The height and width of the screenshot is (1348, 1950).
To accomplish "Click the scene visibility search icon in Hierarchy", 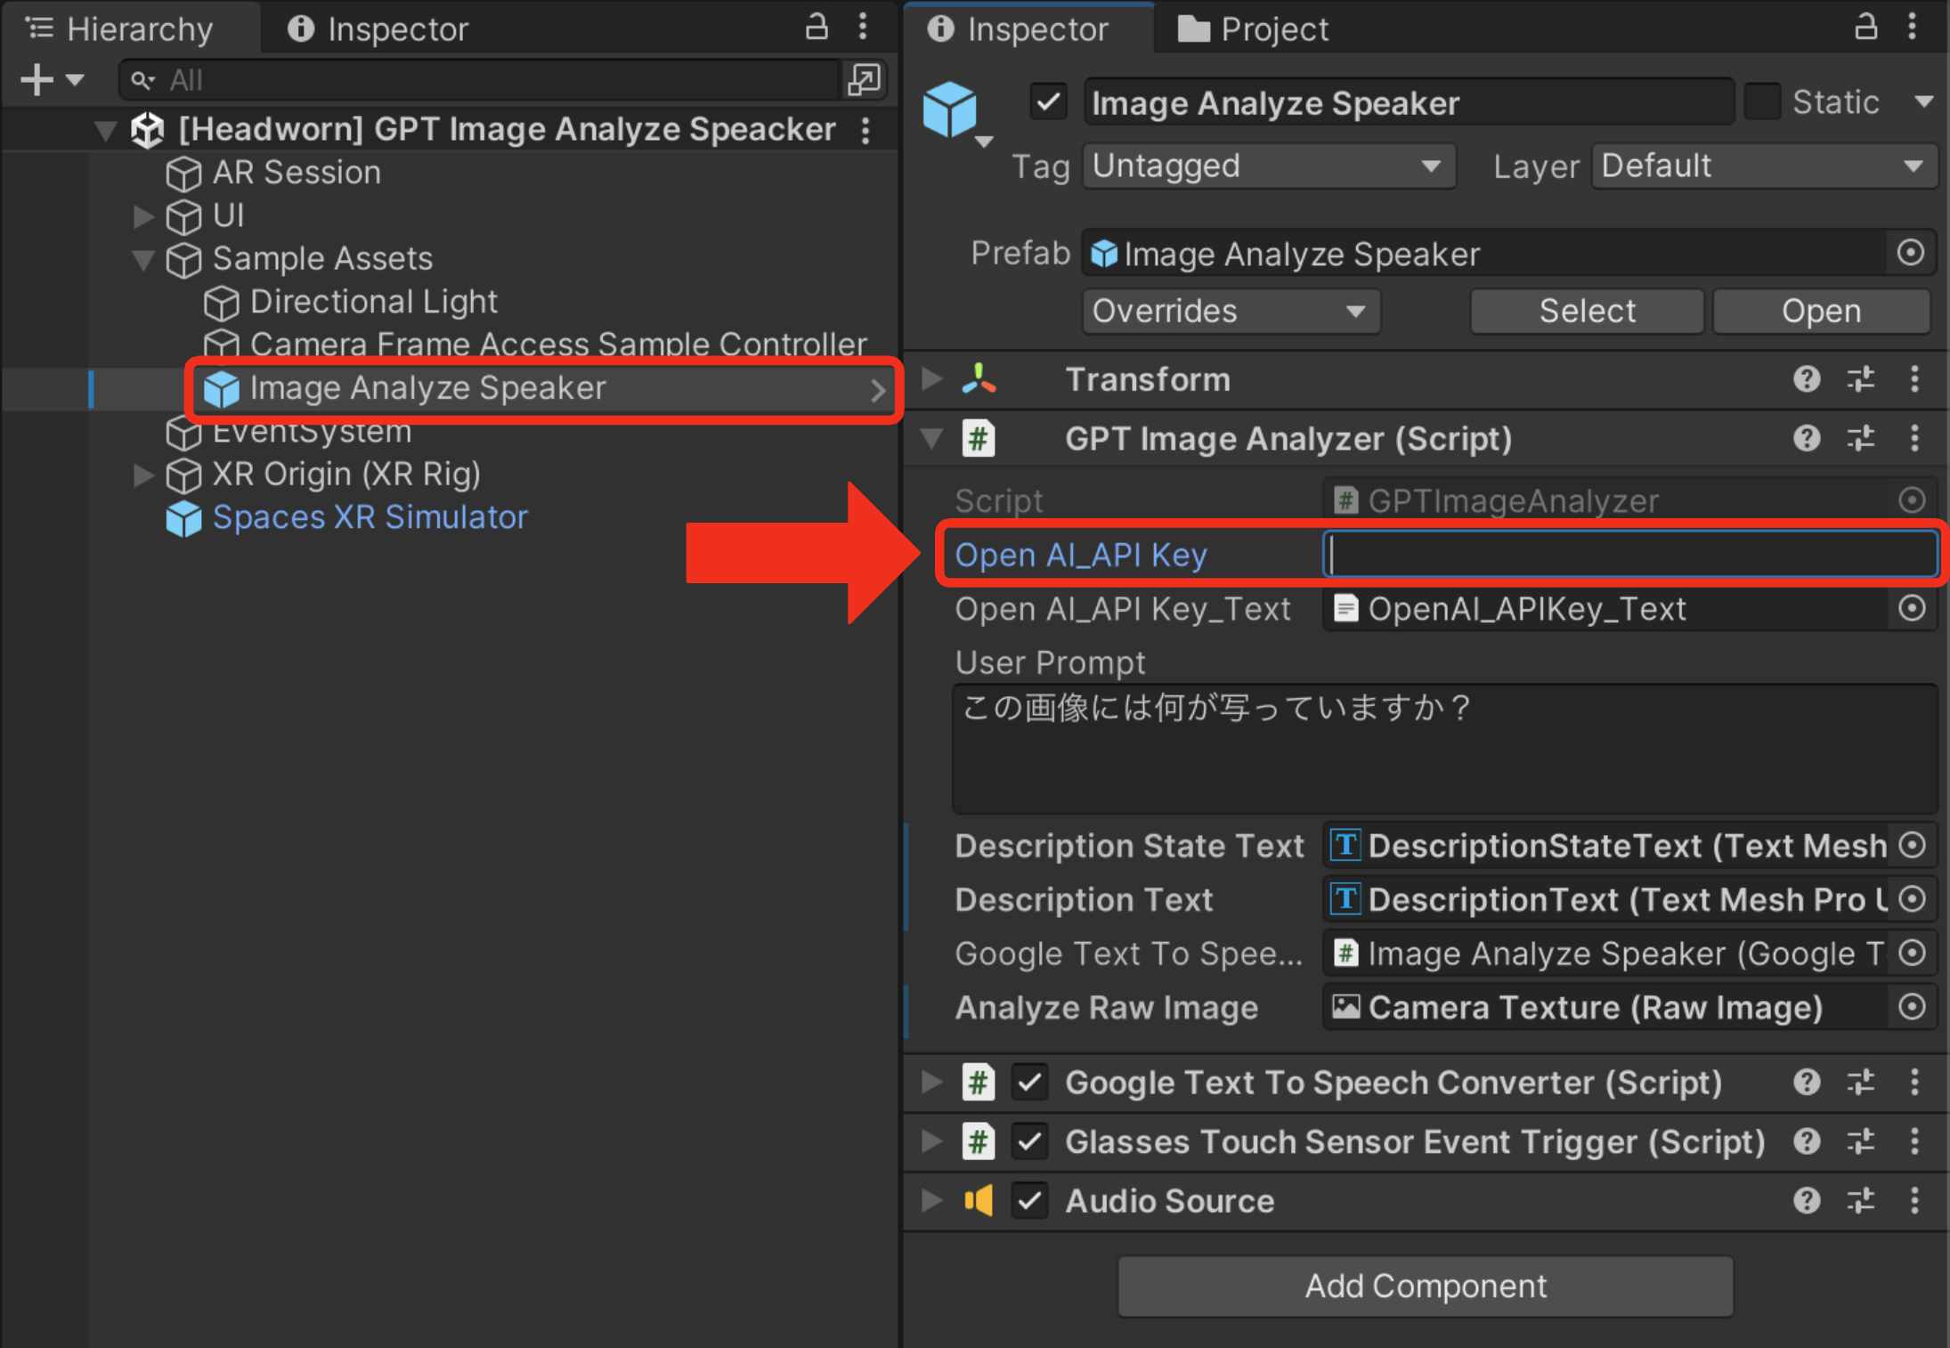I will coord(864,80).
